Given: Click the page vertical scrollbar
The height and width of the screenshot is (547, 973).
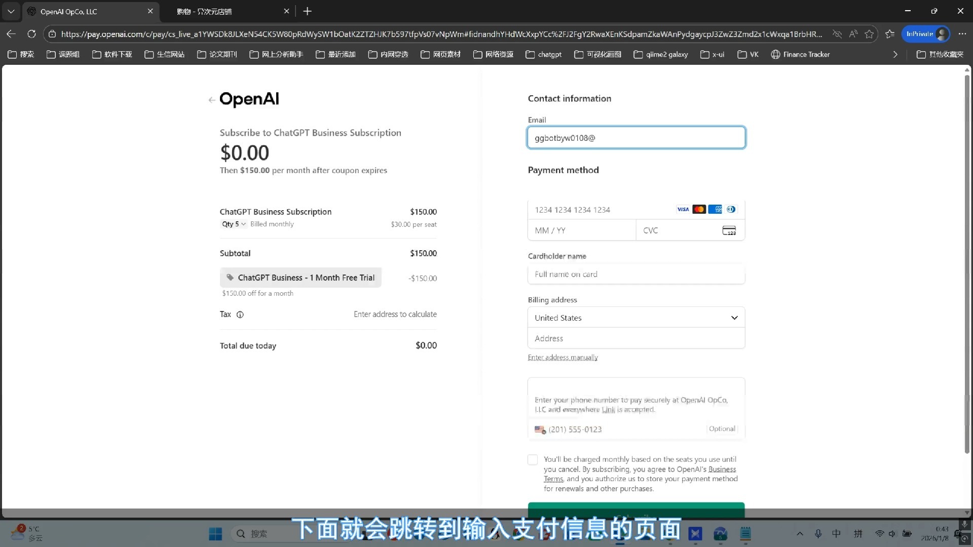Looking at the screenshot, I should pyautogui.click(x=967, y=263).
